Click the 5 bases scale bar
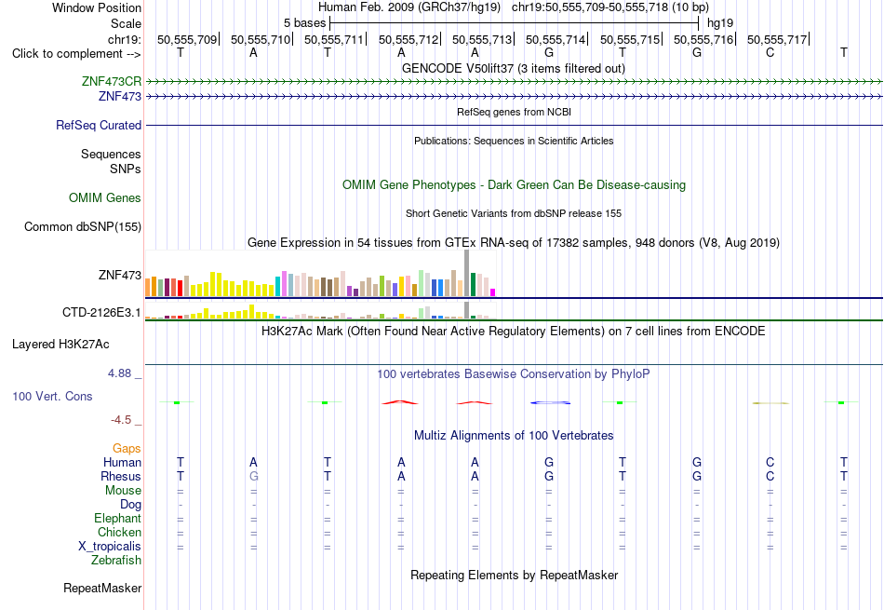The height and width of the screenshot is (610, 884). tap(515, 23)
